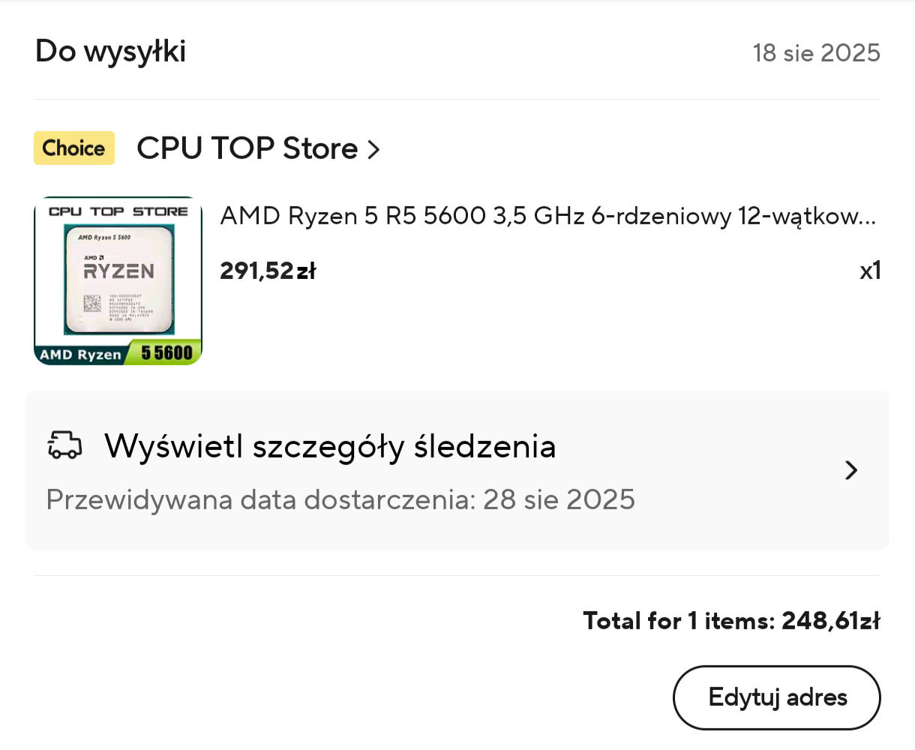Open "Wyświetl szczegóły śledzenia" tracking details
The image size is (915, 750).
coord(330,446)
